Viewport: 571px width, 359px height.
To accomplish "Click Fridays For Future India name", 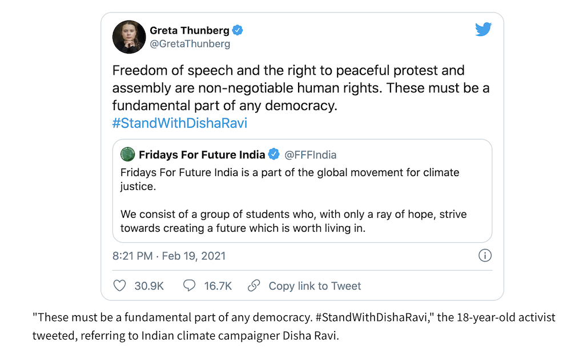I will pos(202,155).
